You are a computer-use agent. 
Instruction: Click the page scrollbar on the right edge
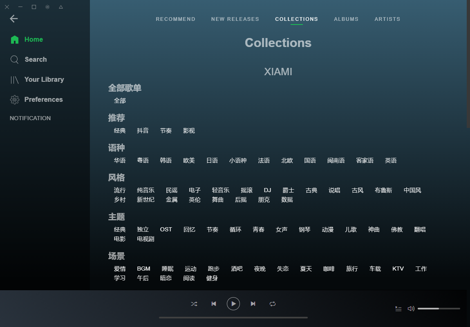point(468,64)
